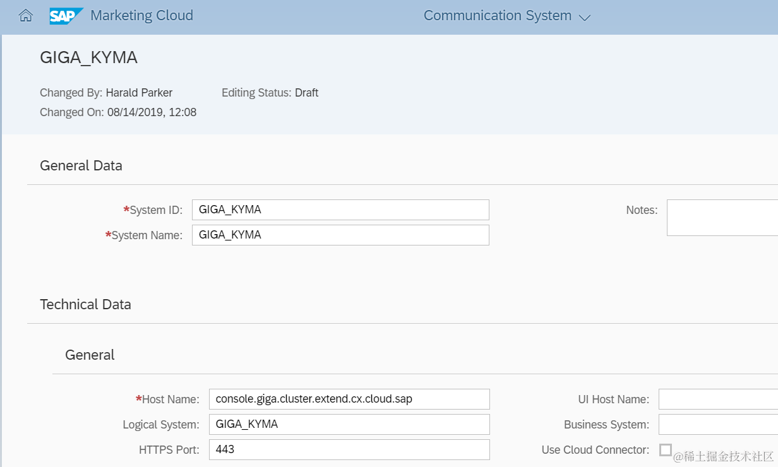
Task: Click the System ID input field
Action: pos(340,210)
